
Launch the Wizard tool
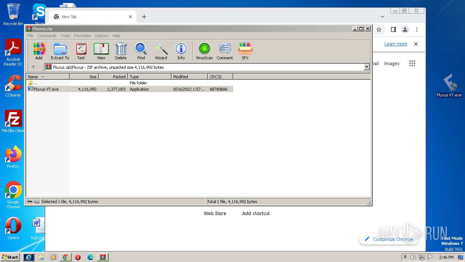tap(161, 51)
